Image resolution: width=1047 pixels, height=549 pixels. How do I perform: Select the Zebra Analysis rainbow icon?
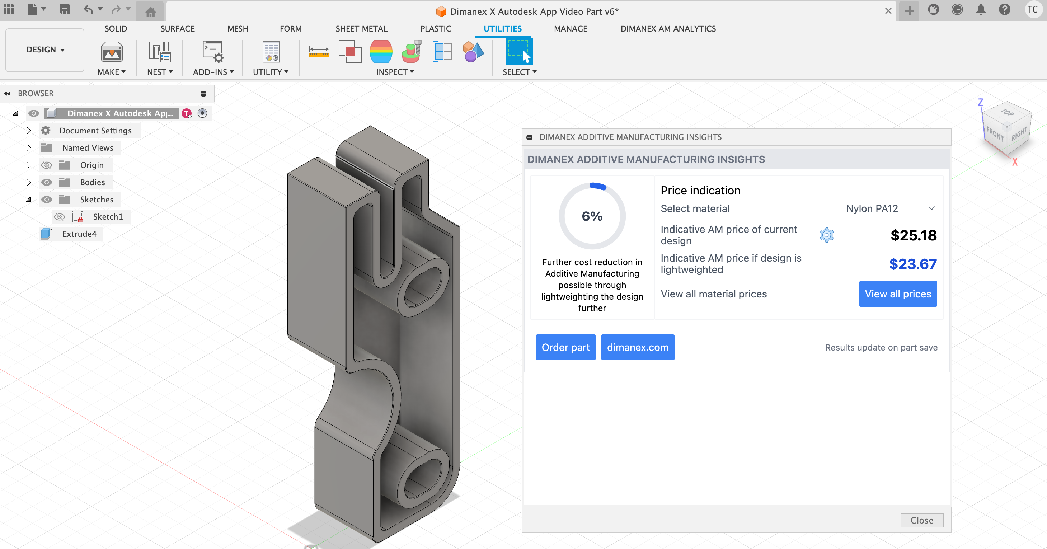point(381,52)
